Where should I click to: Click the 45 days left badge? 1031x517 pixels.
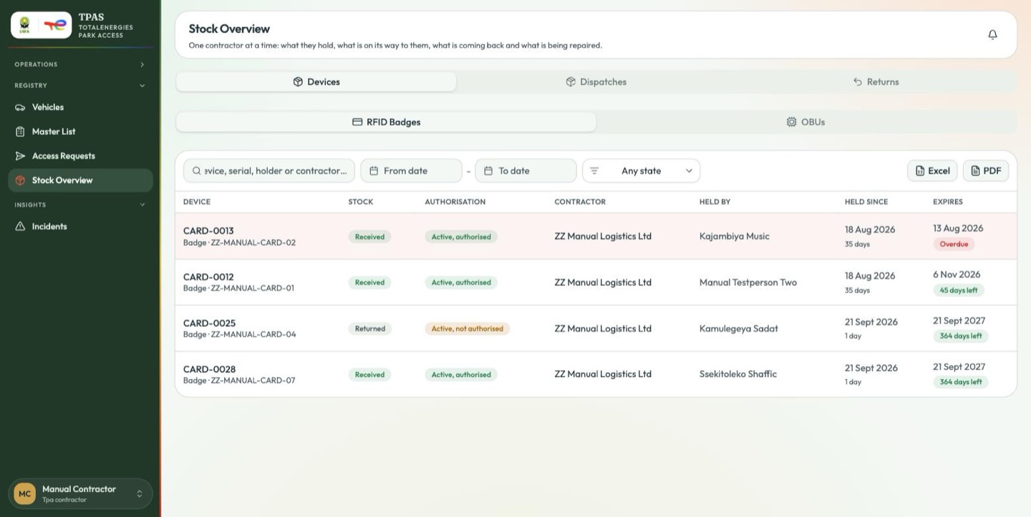[x=959, y=290]
